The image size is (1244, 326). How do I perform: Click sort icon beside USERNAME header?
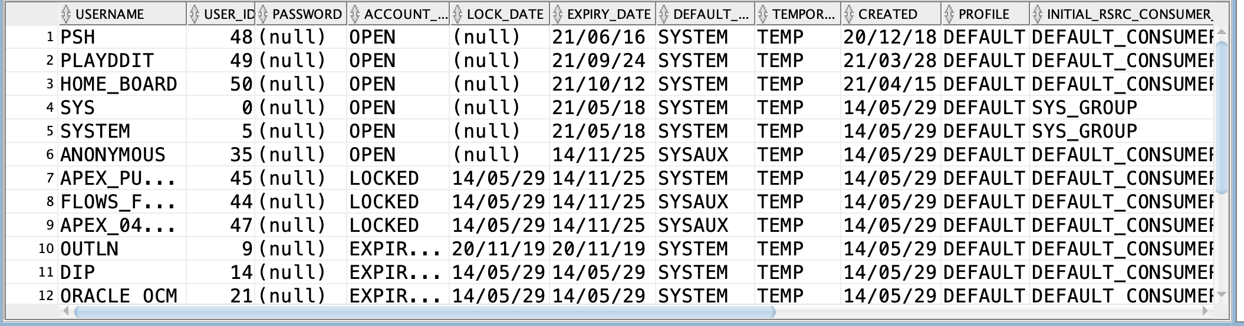pyautogui.click(x=66, y=14)
